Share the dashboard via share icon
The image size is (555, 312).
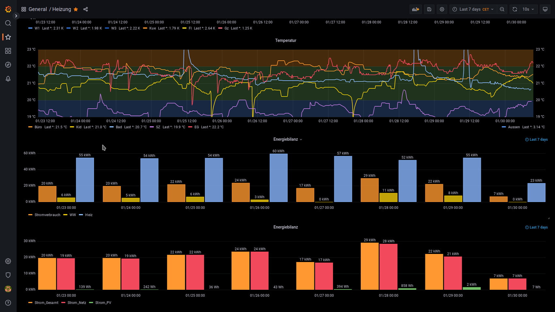coord(86,9)
